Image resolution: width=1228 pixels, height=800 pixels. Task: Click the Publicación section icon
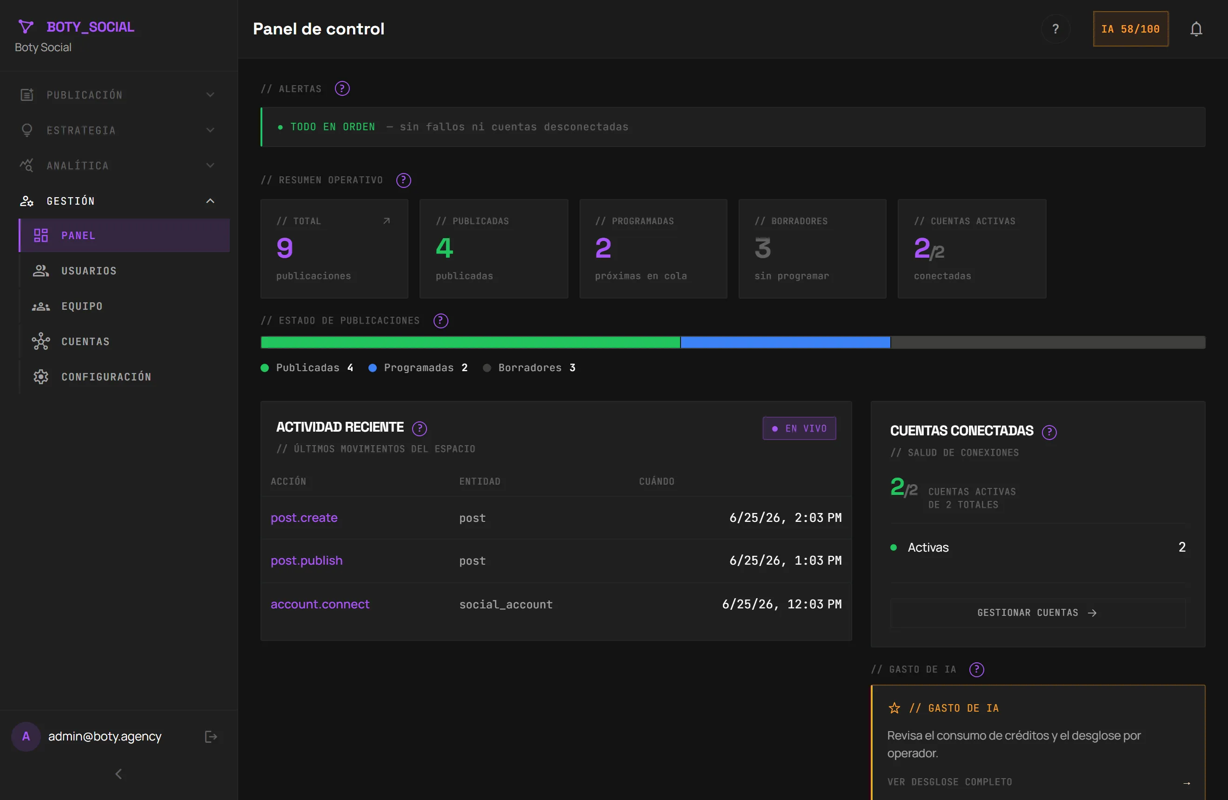point(27,95)
